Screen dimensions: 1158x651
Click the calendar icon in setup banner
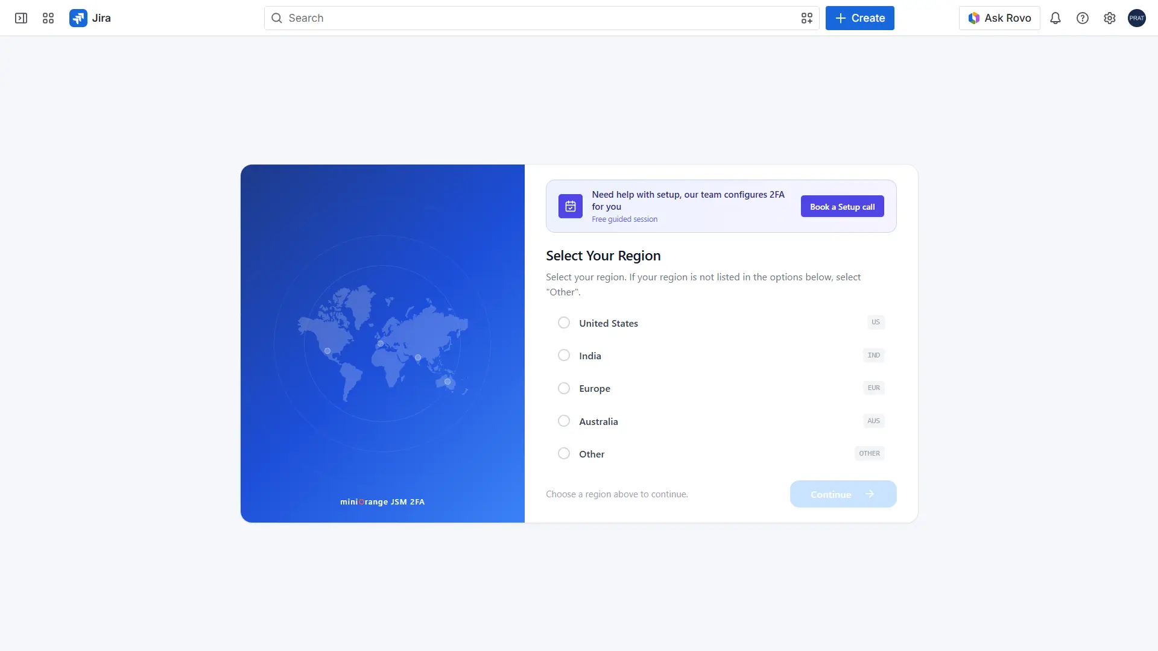[x=571, y=206]
